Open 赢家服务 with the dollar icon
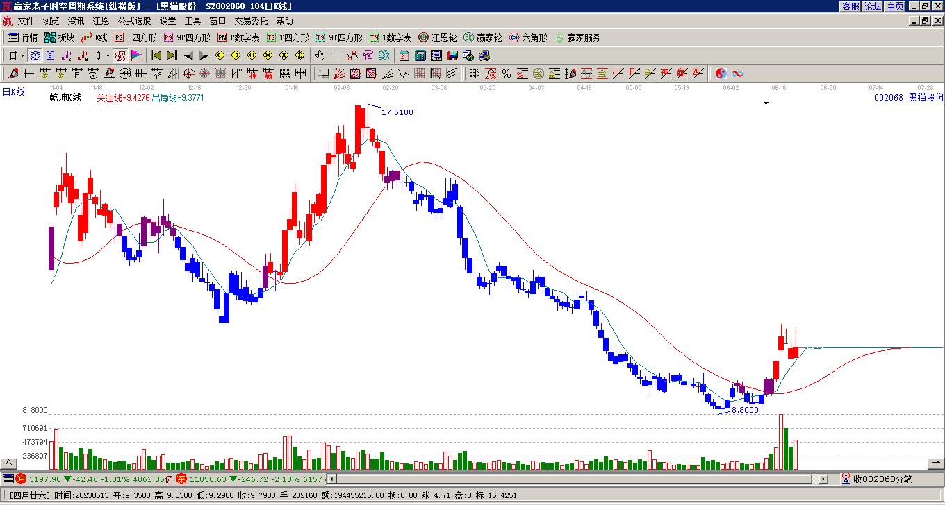This screenshot has width=945, height=505. tap(577, 37)
